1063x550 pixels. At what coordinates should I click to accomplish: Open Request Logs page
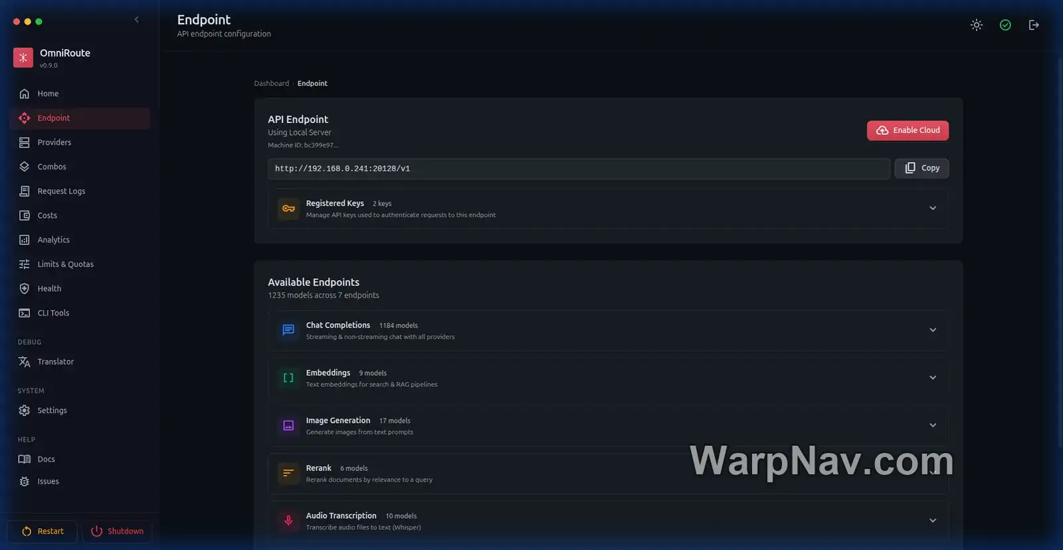(80, 191)
